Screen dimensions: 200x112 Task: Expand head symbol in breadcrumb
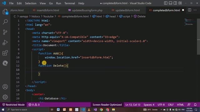coord(112,16)
